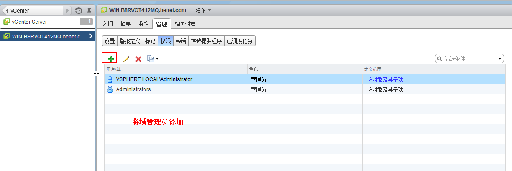Click user icon beside VSPHERE.LOCAL\Administrator

(x=110, y=79)
